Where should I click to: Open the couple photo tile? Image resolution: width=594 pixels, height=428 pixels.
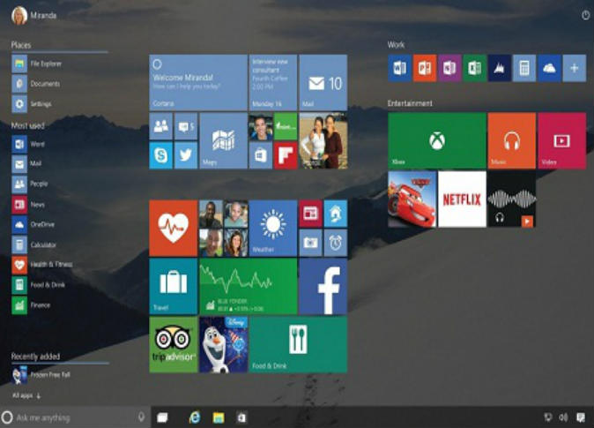point(323,140)
